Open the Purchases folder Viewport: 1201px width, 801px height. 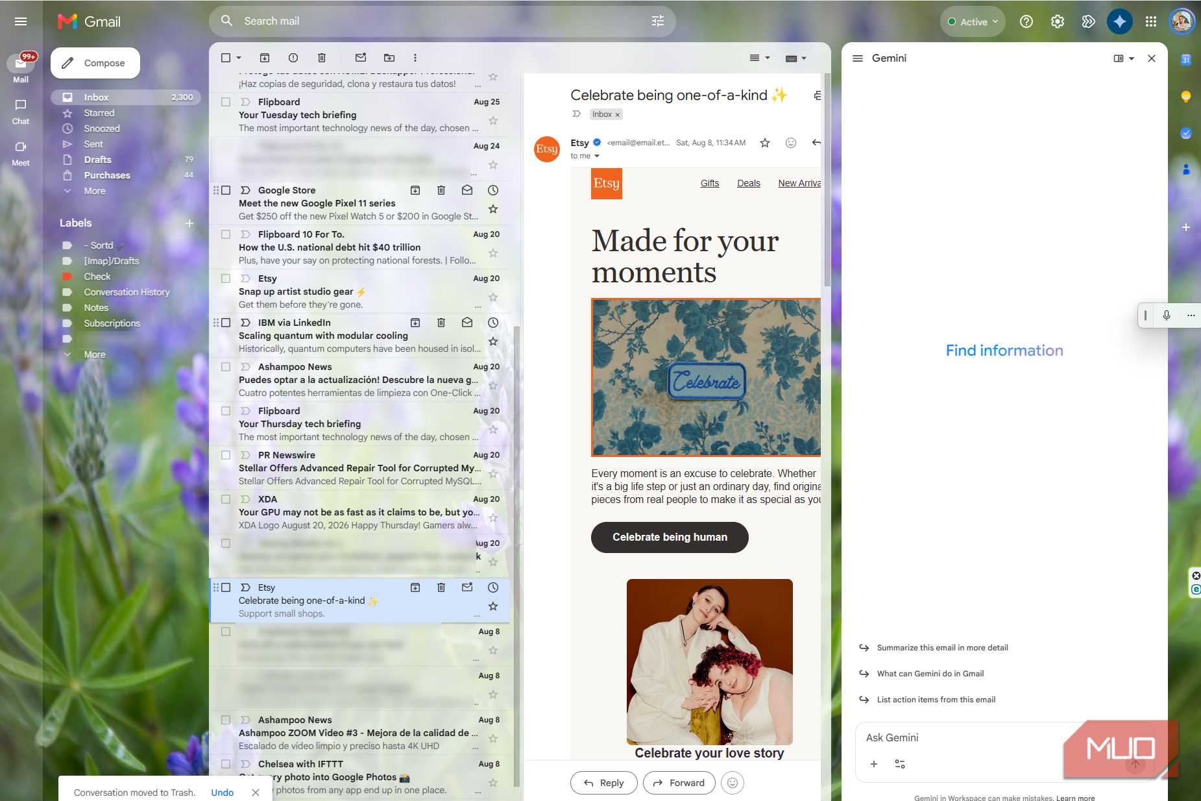127,175
